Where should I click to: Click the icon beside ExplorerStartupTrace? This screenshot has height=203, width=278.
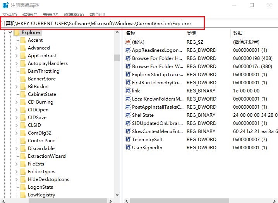coord(128,74)
